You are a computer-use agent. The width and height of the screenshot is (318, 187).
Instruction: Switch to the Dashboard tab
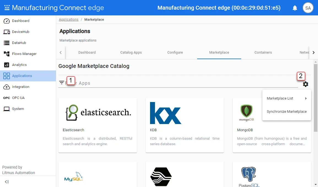pos(87,53)
